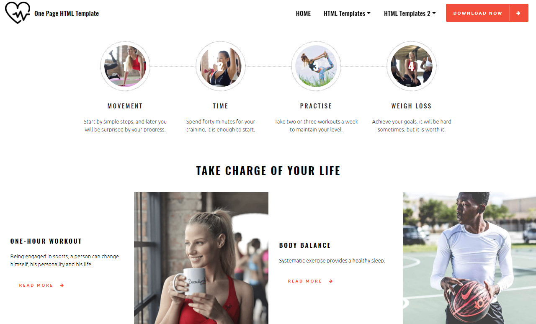Select step 3 Practise circle image
Image resolution: width=536 pixels, height=324 pixels.
(x=316, y=66)
